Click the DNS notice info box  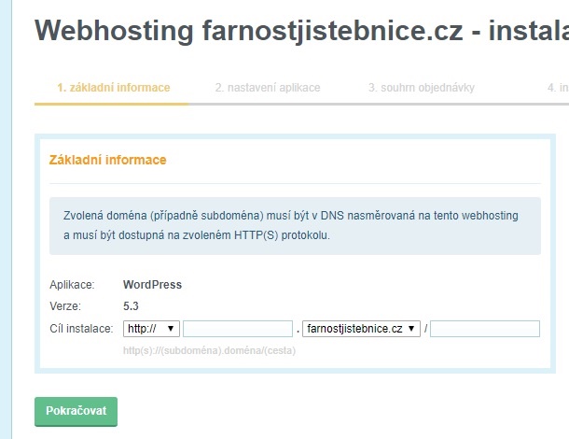tap(294, 225)
